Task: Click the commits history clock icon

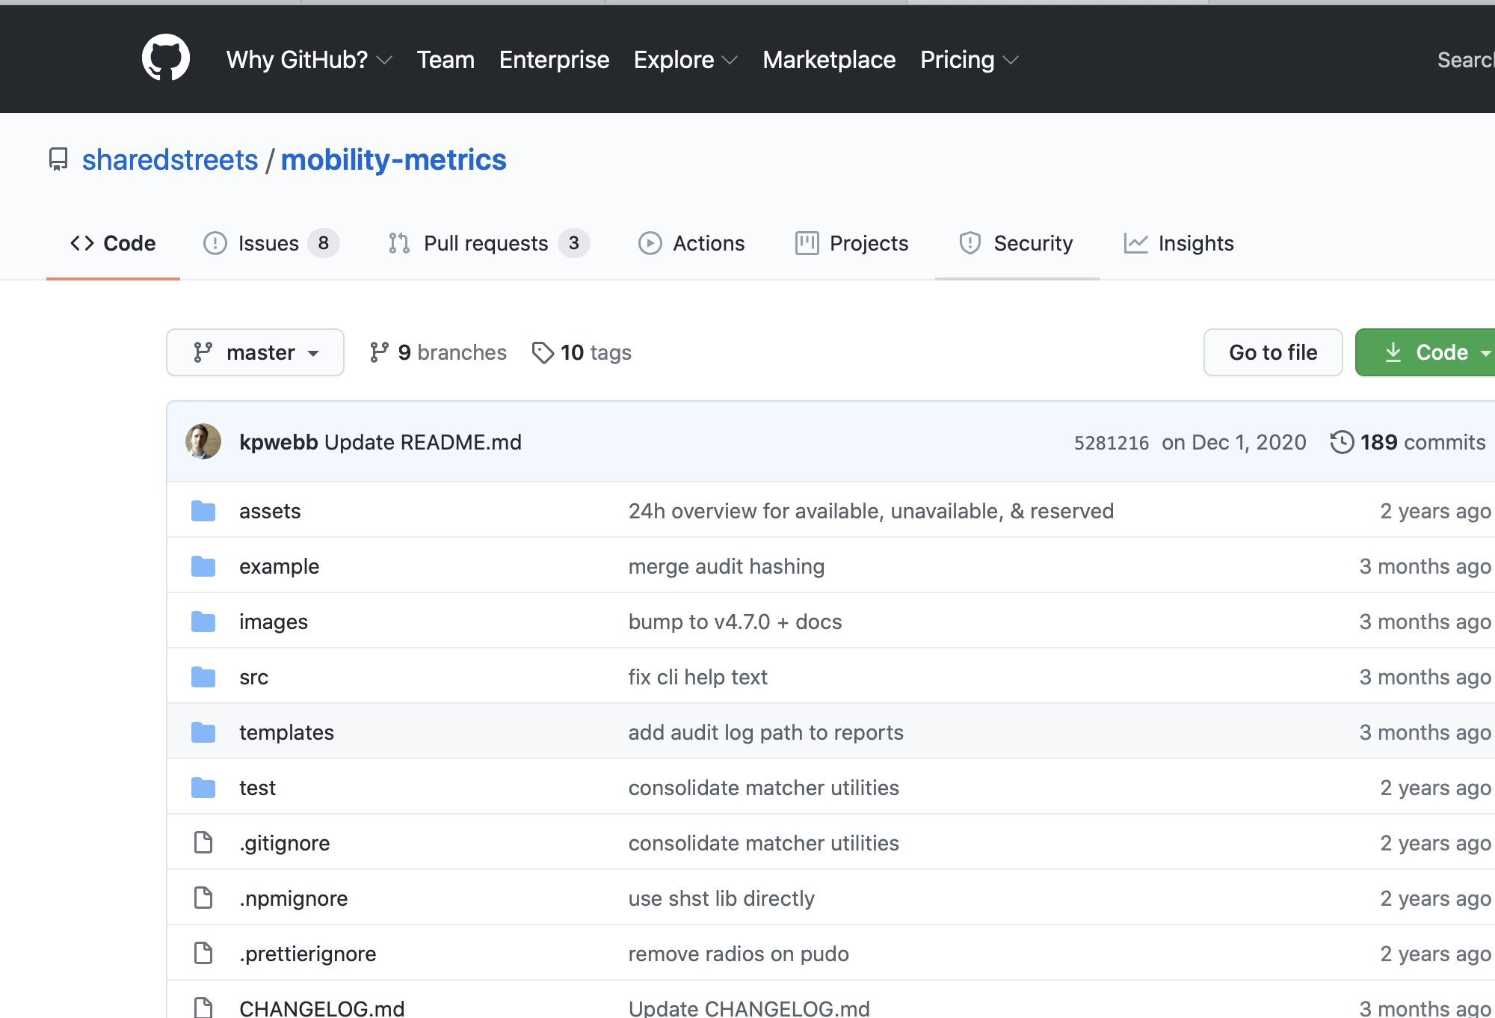Action: click(1343, 442)
